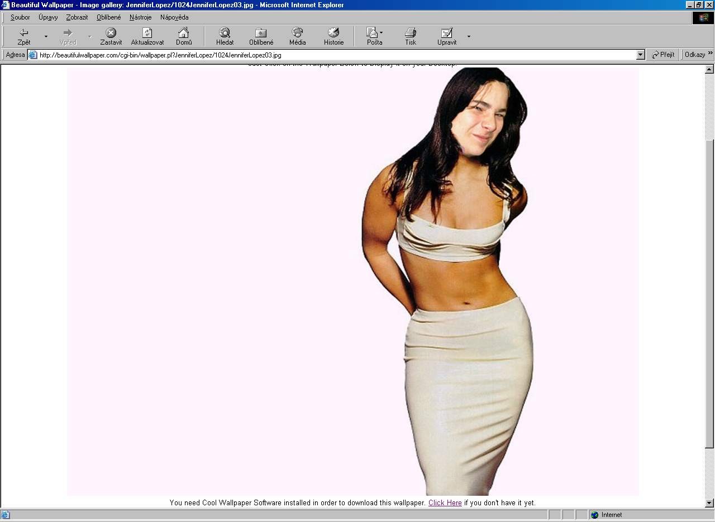The image size is (715, 522).
Task: Open the Nápověda menu
Action: [174, 17]
